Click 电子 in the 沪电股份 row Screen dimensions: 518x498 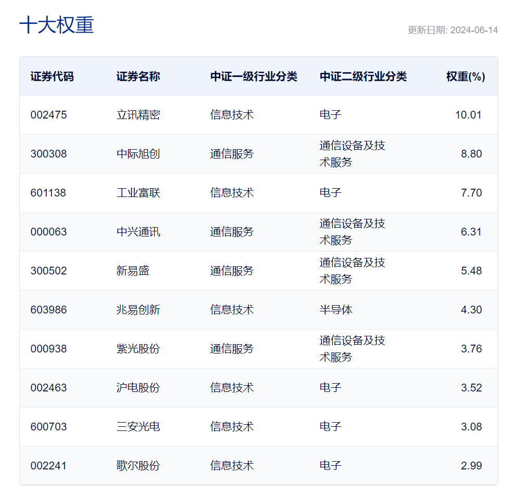click(x=330, y=388)
